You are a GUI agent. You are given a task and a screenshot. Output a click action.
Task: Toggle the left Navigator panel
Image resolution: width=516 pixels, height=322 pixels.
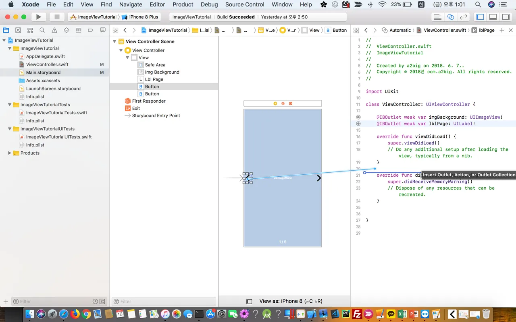pyautogui.click(x=480, y=17)
